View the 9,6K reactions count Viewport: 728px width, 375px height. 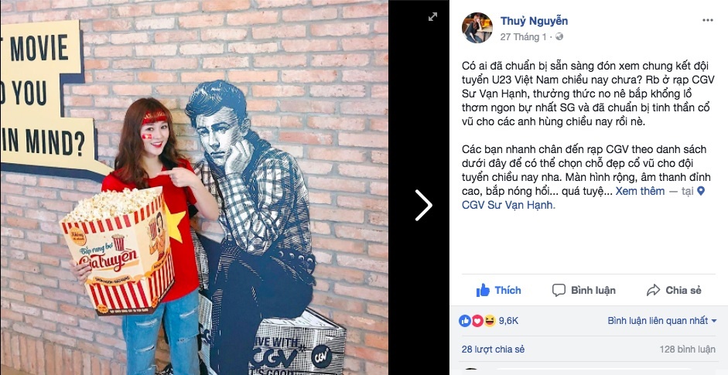click(x=508, y=321)
